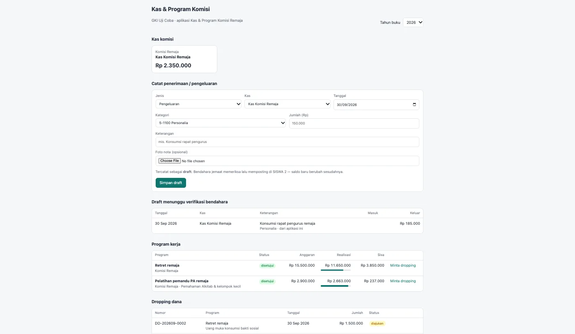
Task: Click the 30 Sep 2026 date in the draft table
Action: [166, 223]
